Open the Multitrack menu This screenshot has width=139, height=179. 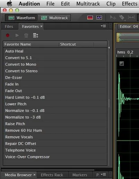pyautogui.click(x=88, y=4)
